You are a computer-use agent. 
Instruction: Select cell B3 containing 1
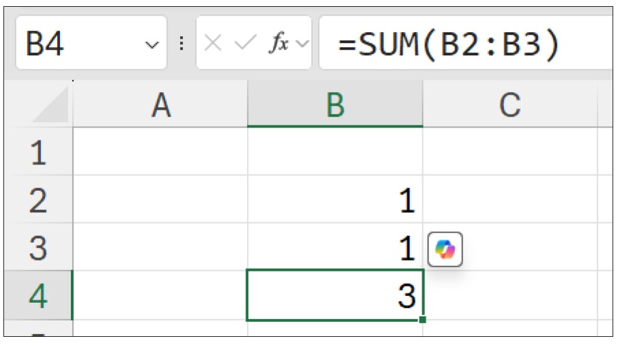click(x=335, y=249)
